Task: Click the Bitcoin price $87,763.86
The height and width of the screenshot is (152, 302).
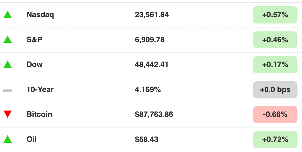Action: 154,114
